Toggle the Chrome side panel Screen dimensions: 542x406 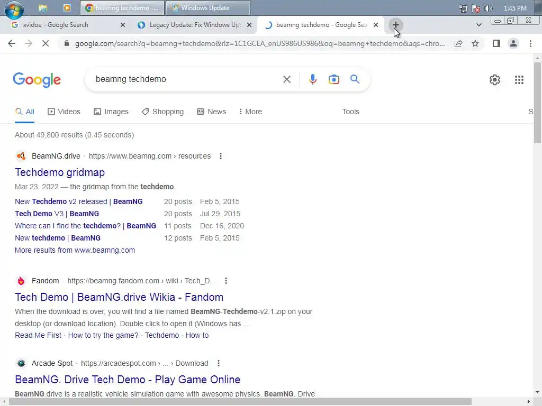496,43
